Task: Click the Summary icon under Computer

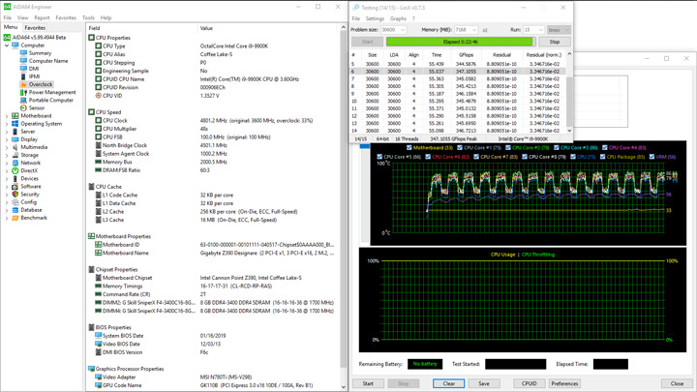Action: pyautogui.click(x=24, y=53)
